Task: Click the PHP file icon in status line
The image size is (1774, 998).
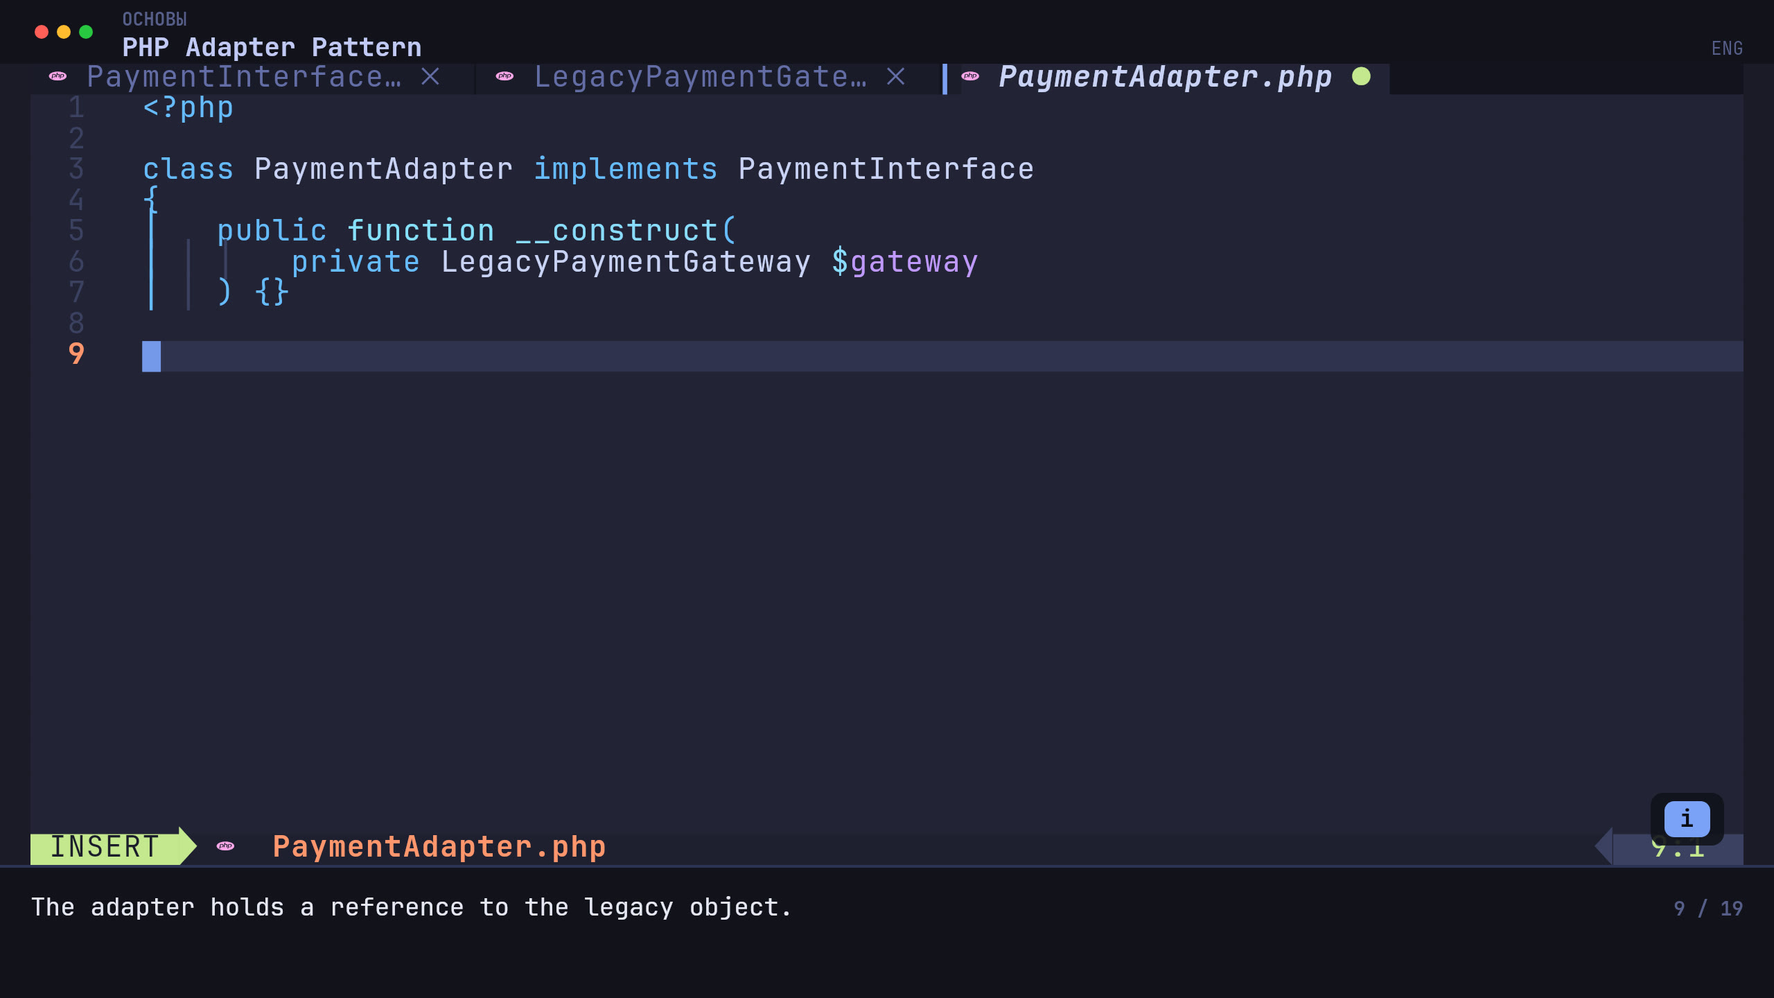Action: coord(225,846)
